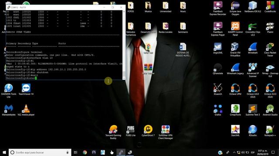Open the notification action center
The height and width of the screenshot is (156, 279).
tap(273, 152)
